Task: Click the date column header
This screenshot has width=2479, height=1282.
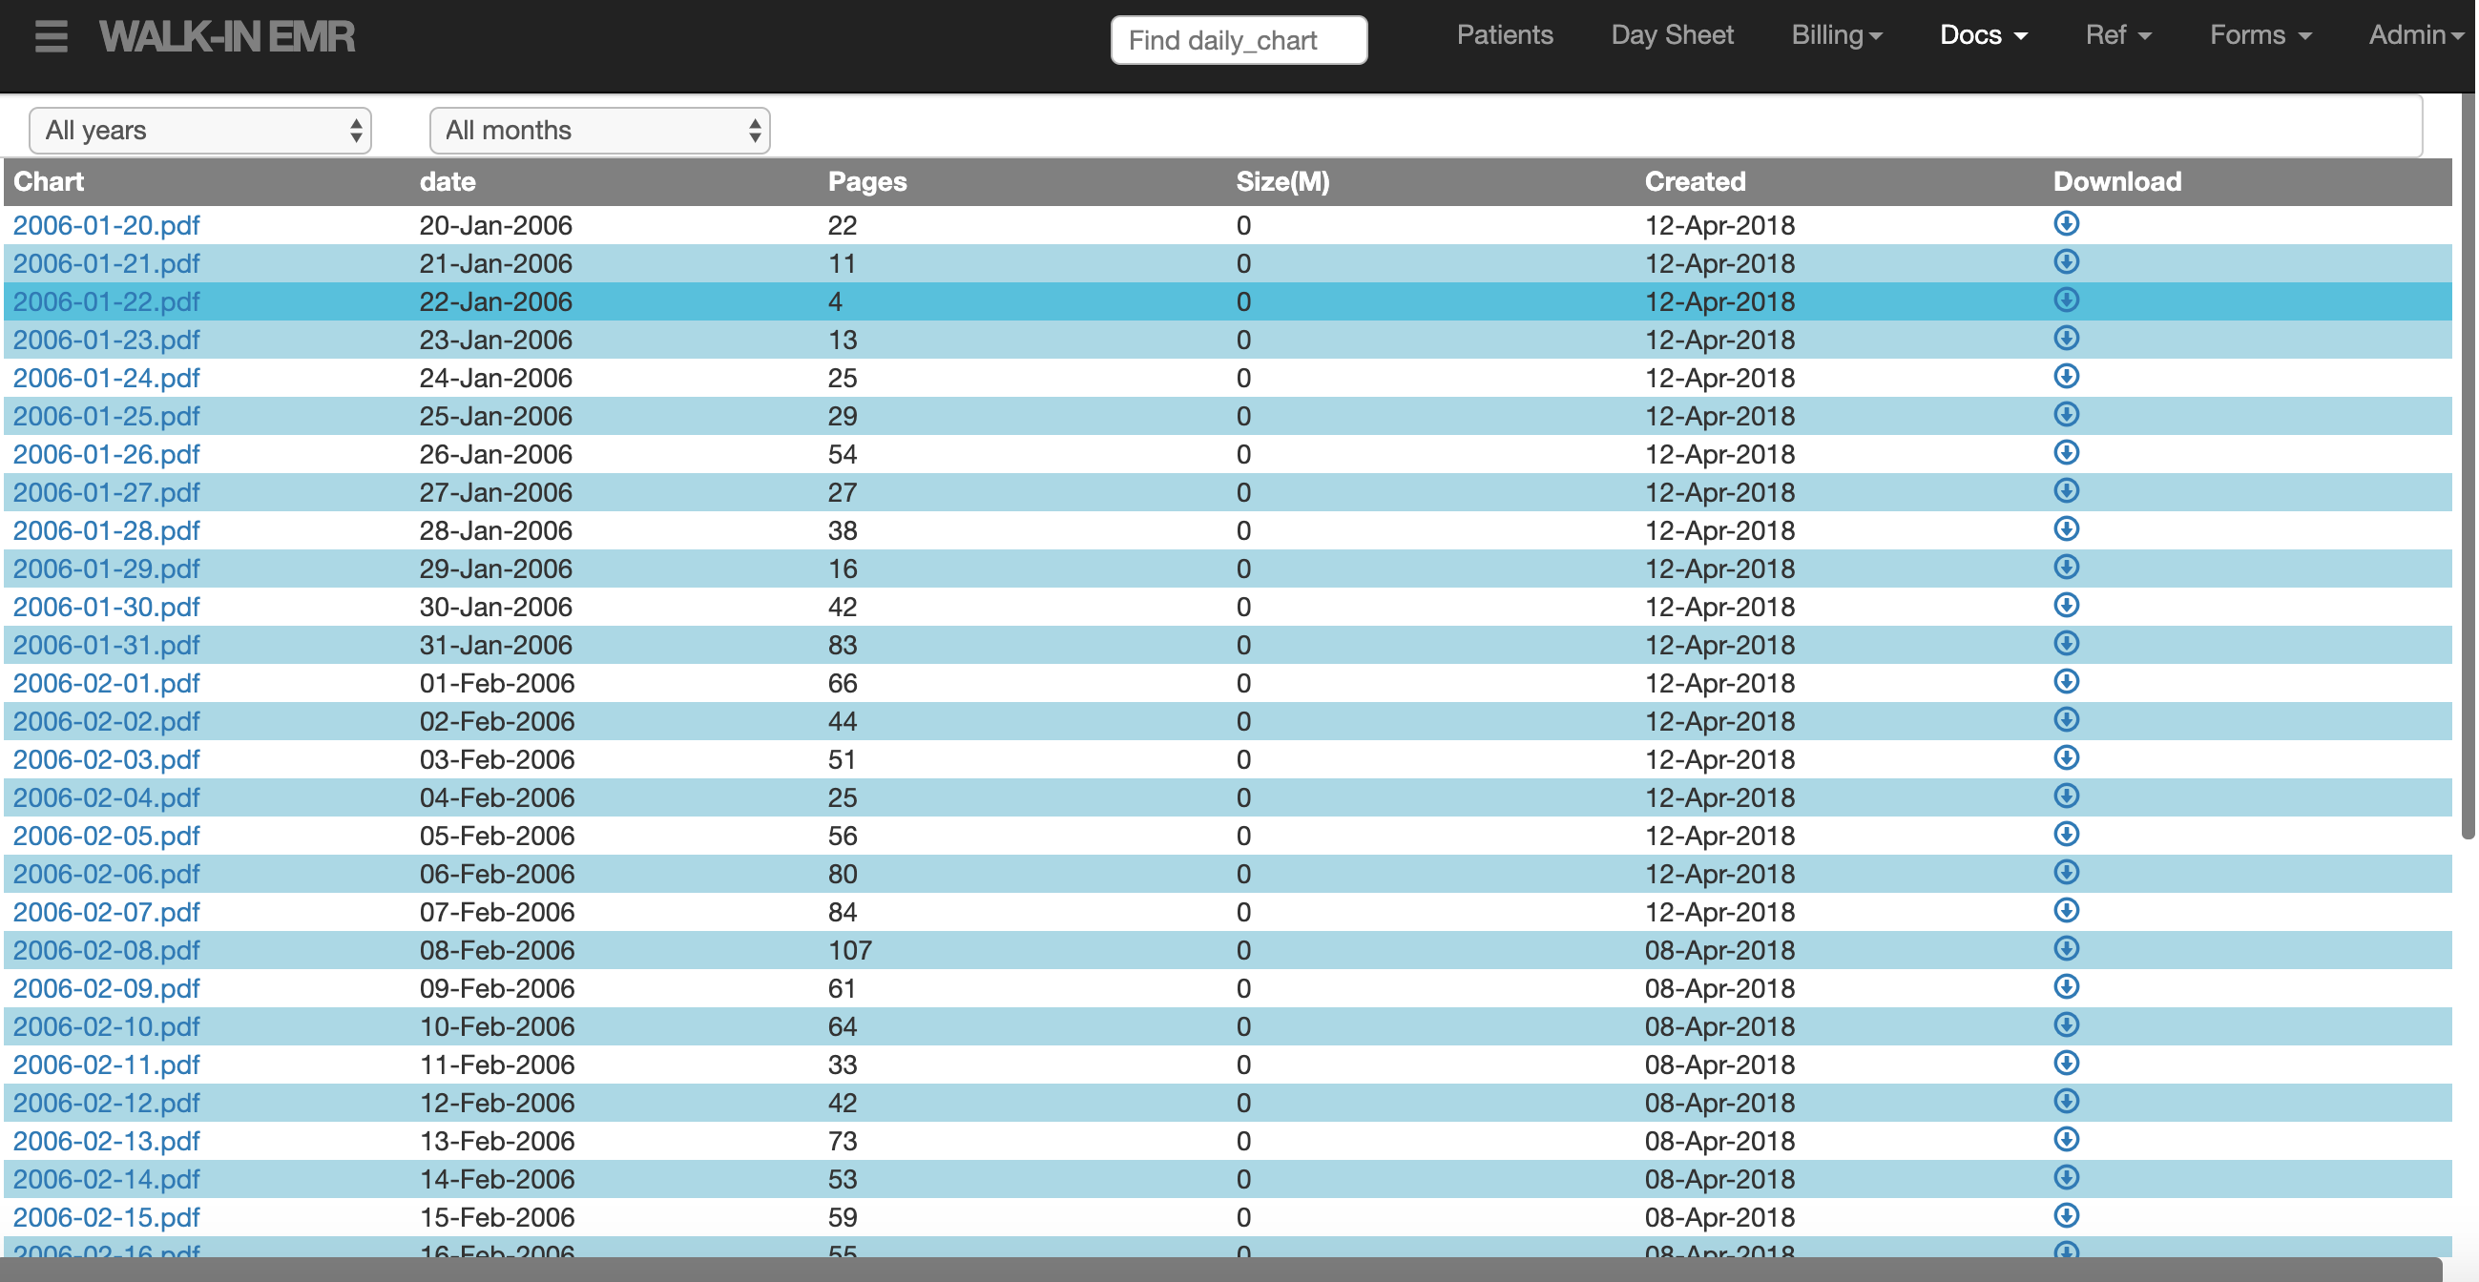Action: (448, 182)
